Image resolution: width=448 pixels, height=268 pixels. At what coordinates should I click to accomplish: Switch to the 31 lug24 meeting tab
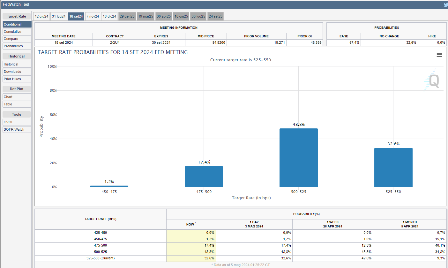point(59,16)
